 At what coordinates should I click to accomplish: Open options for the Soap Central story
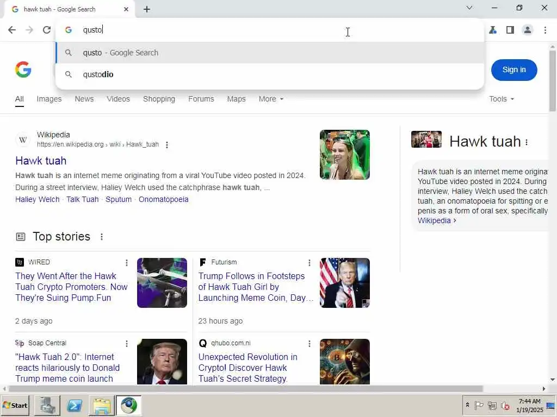point(126,344)
